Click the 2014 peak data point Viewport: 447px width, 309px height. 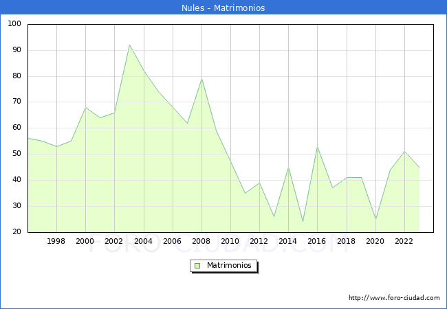click(289, 168)
